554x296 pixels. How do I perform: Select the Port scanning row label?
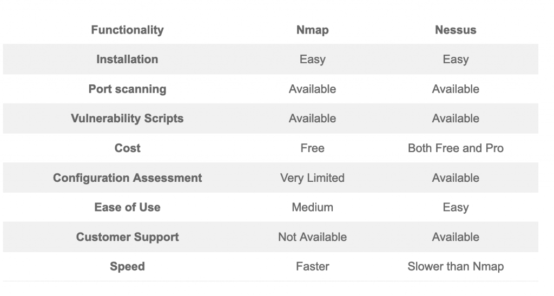127,89
